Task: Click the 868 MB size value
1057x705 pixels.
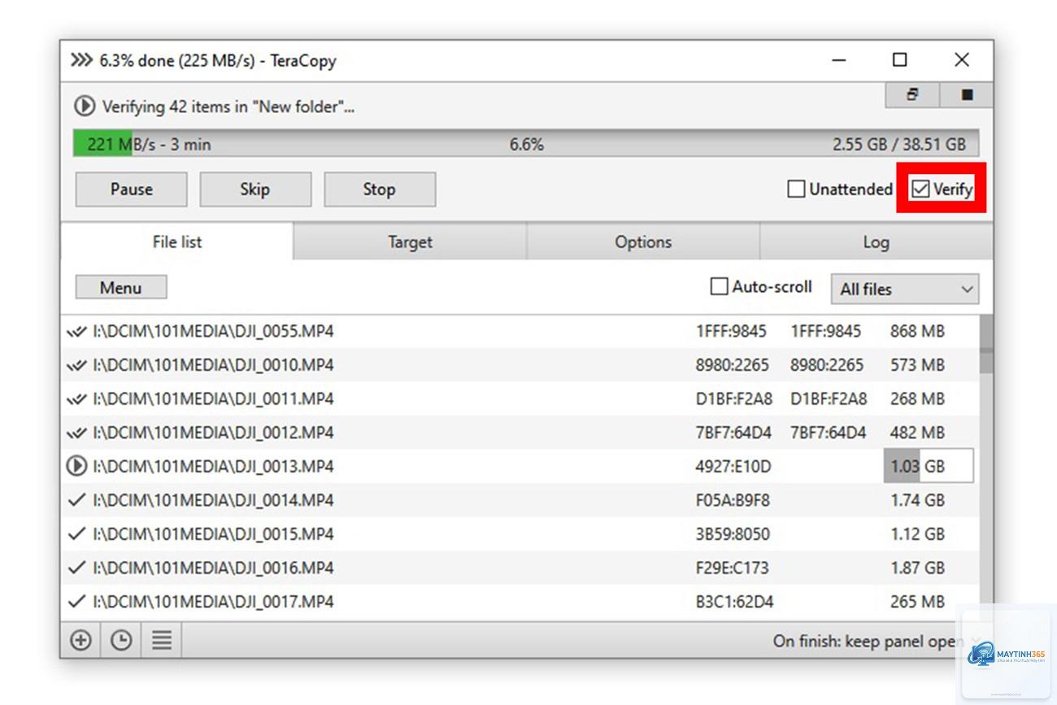Action: click(x=917, y=332)
